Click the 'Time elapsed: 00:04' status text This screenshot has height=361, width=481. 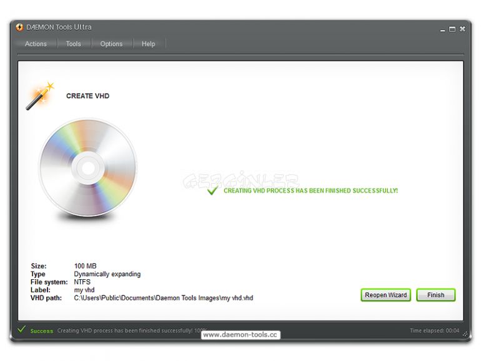(434, 330)
